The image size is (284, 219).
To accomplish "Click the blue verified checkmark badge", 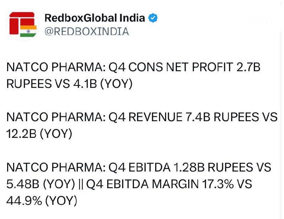I will click(x=153, y=18).
